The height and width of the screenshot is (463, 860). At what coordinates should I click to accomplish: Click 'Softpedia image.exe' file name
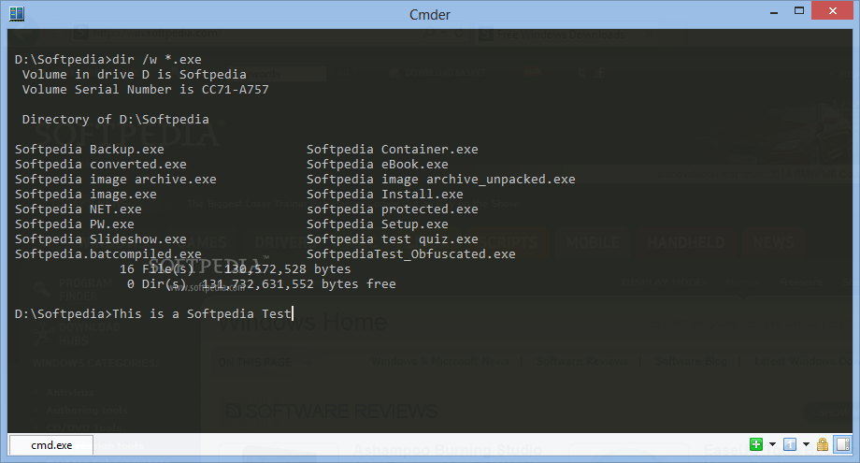[86, 195]
